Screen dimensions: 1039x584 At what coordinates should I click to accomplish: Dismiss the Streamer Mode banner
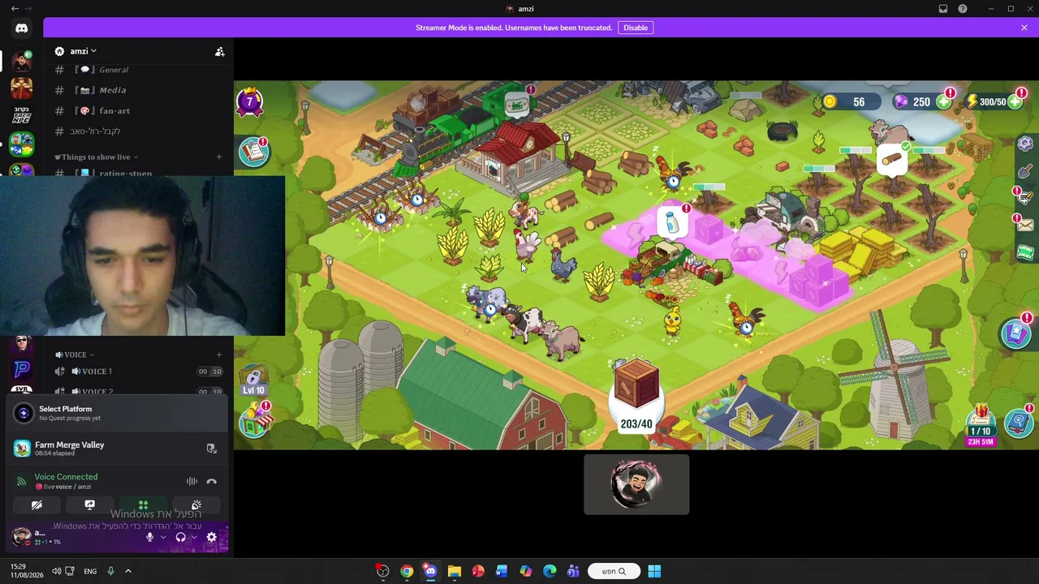click(1024, 28)
